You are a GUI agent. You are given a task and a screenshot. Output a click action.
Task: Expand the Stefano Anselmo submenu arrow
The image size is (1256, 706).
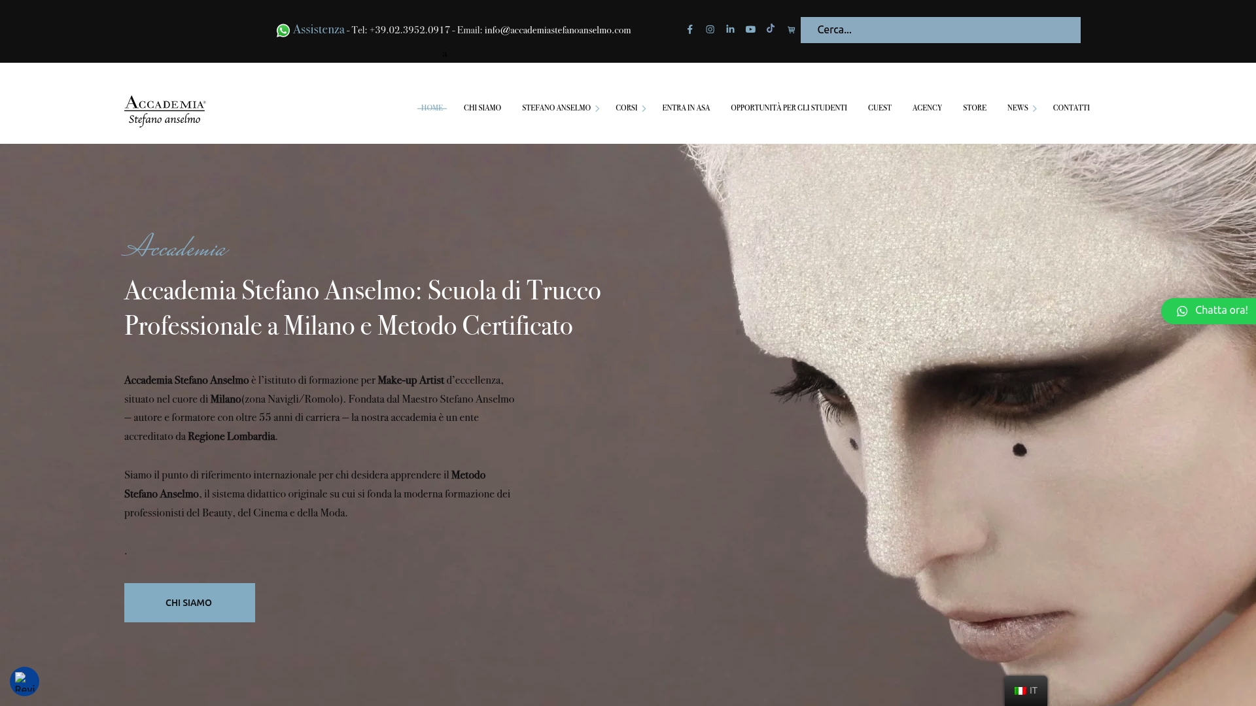[x=597, y=109]
